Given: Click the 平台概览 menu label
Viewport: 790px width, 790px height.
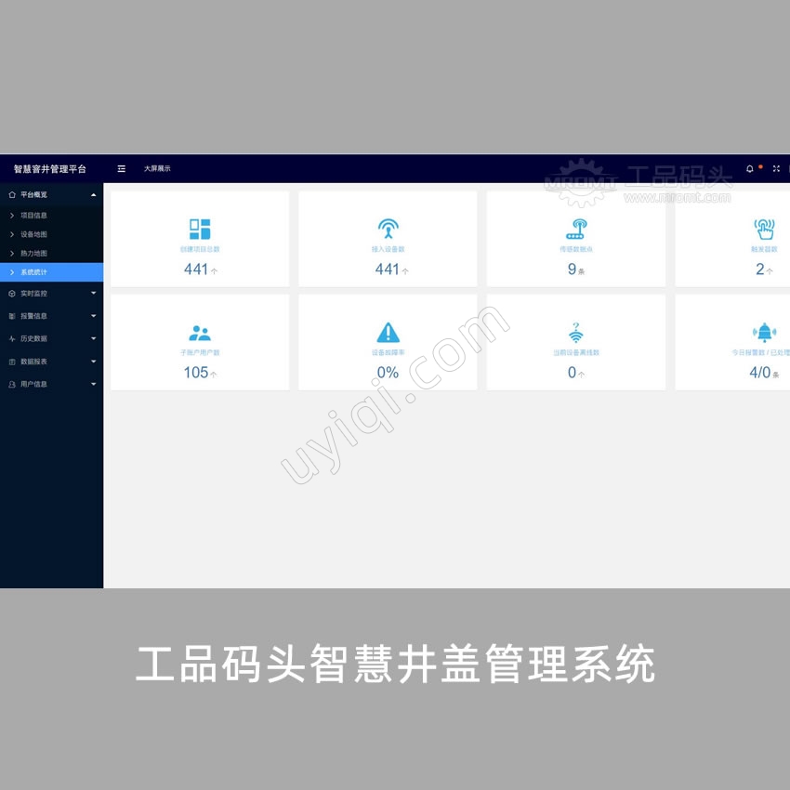Looking at the screenshot, I should coord(33,194).
